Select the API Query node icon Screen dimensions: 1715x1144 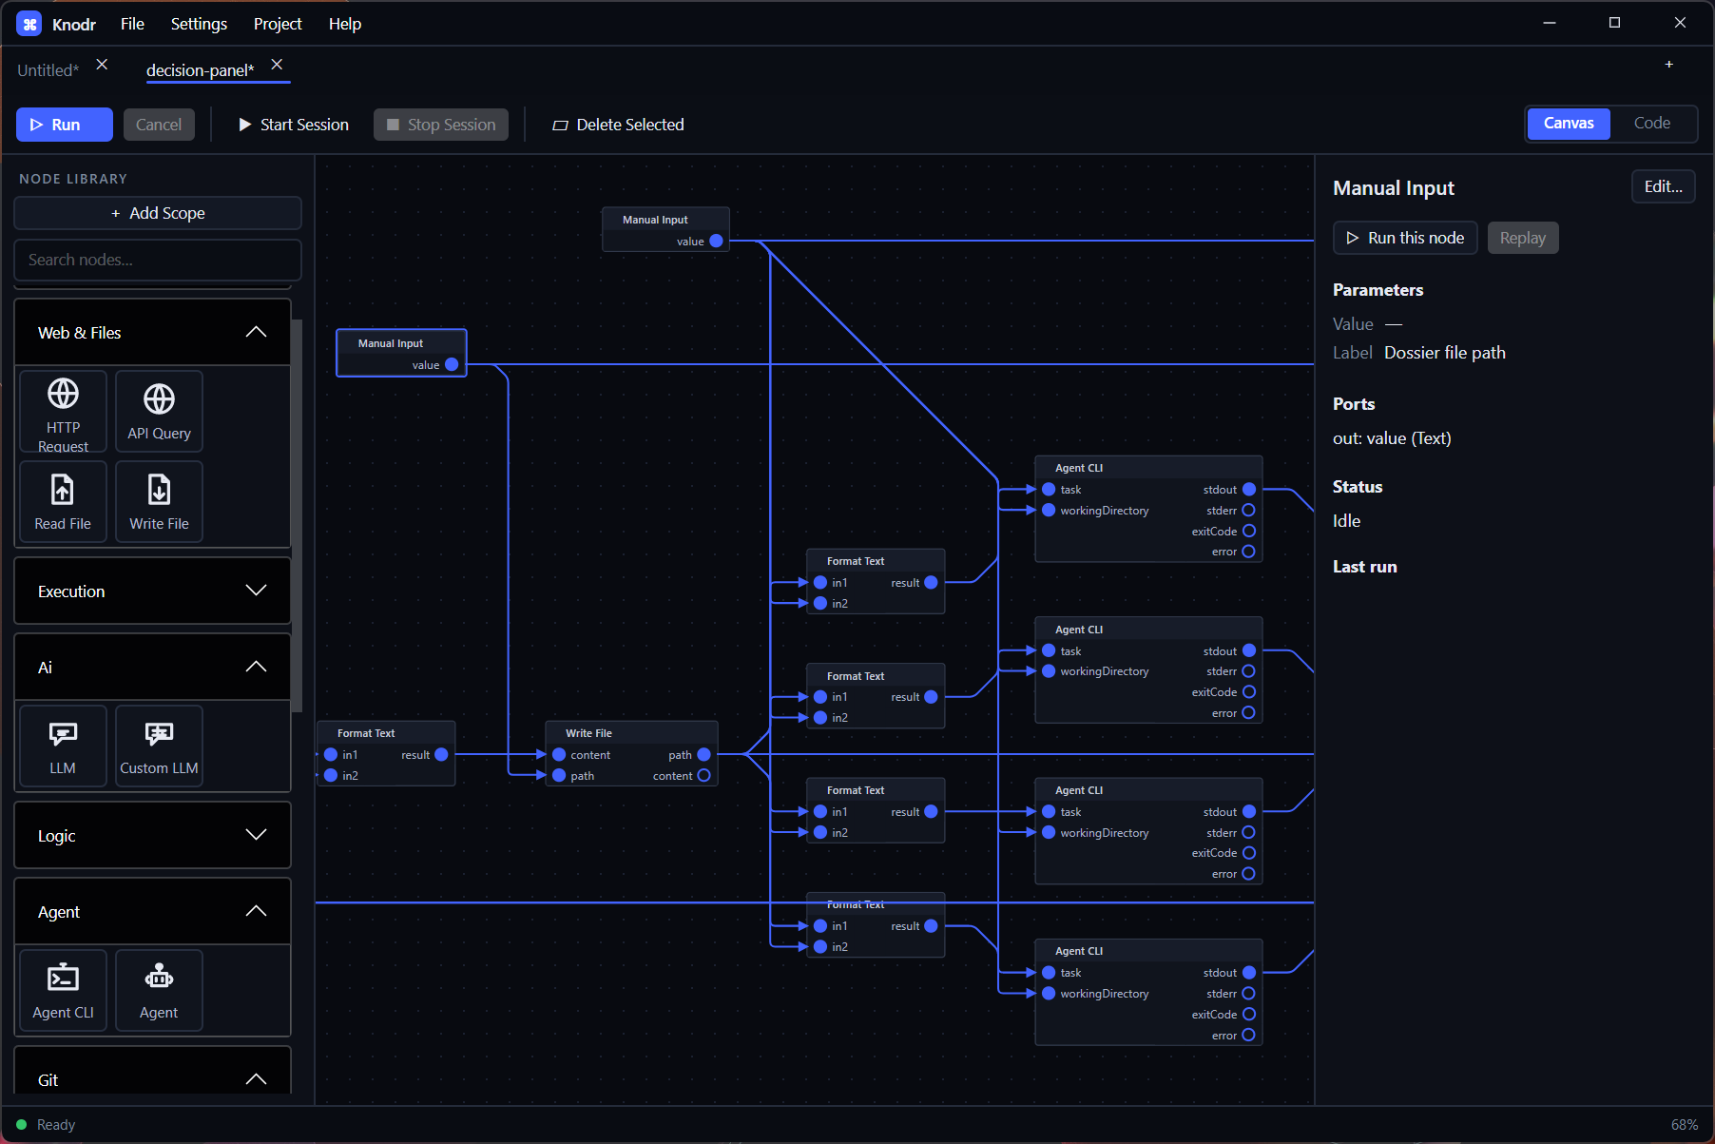coord(159,398)
